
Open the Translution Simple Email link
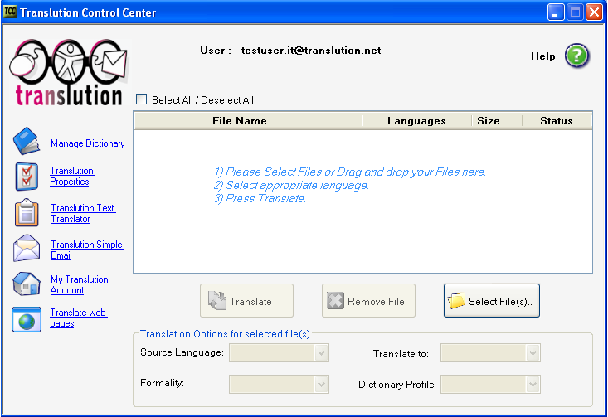[87, 250]
